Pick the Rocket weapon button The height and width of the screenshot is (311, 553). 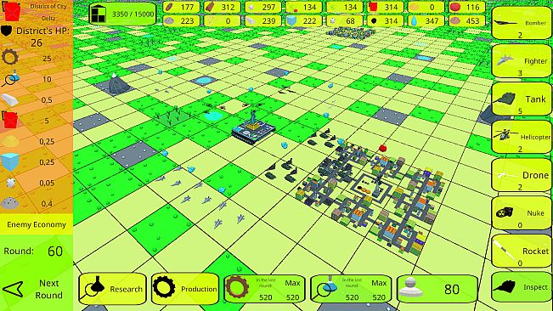(522, 252)
